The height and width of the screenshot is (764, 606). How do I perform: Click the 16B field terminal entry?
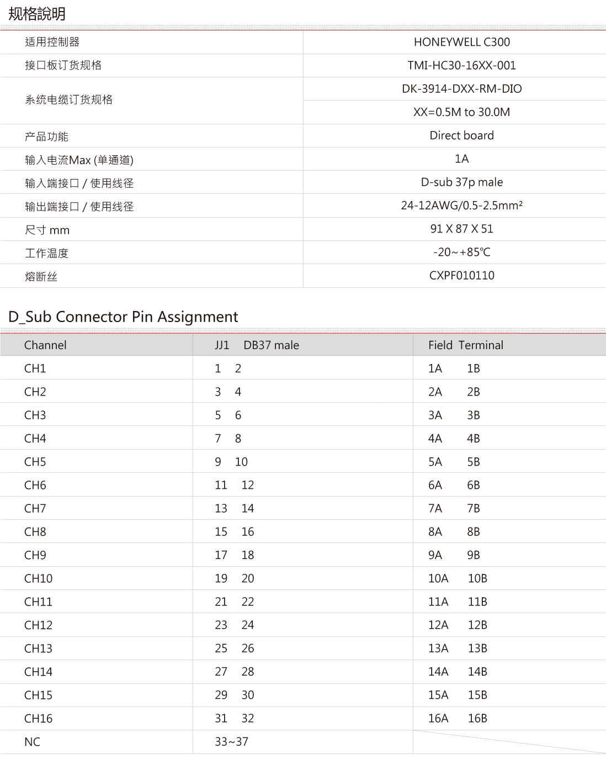(x=477, y=719)
